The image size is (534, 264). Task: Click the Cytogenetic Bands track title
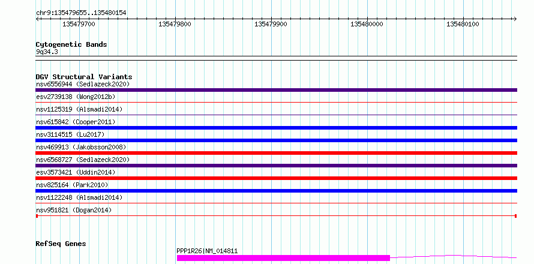click(x=71, y=44)
